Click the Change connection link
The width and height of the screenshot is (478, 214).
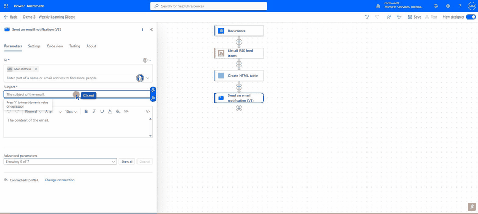(59, 180)
